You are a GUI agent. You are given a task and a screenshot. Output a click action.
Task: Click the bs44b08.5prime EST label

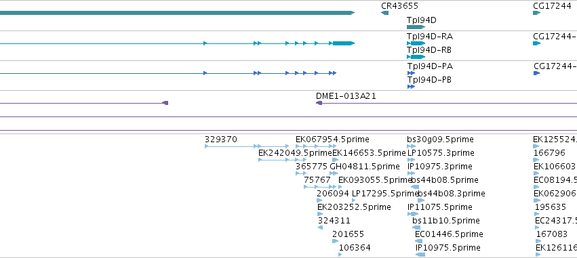[445, 179]
